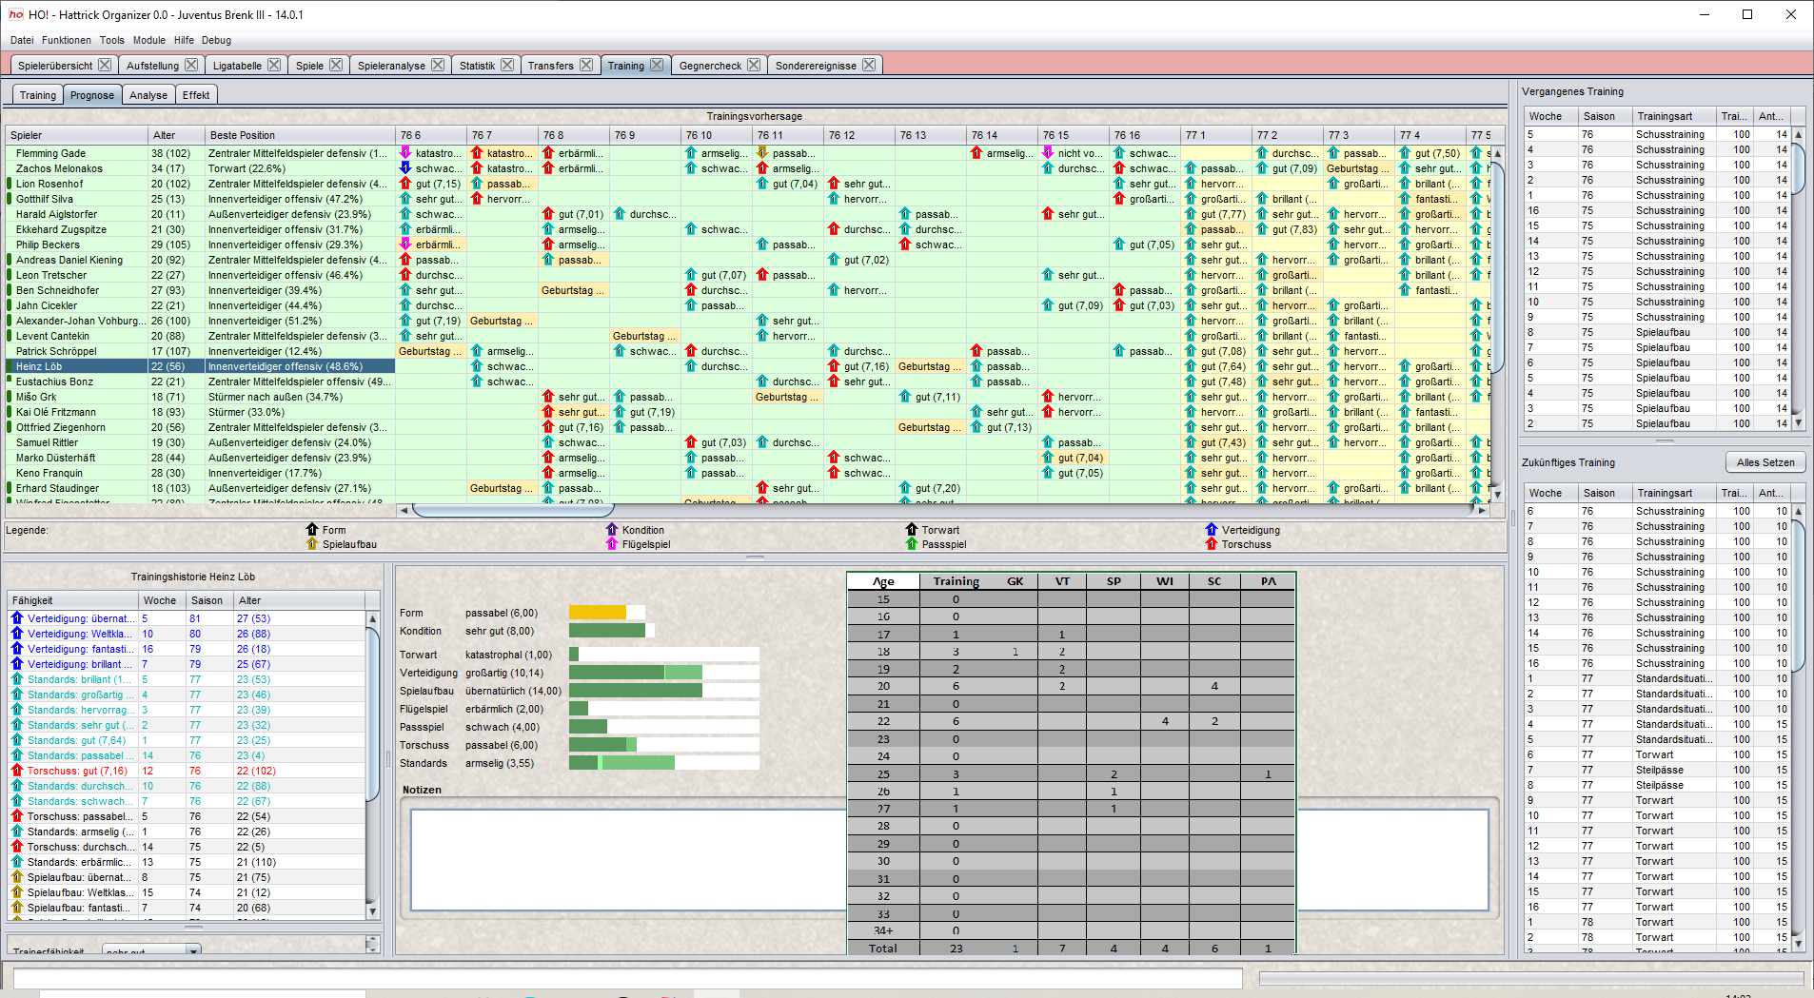Click the red arrow beside Torschuss: gut entry
The width and height of the screenshot is (1814, 998).
click(x=15, y=771)
